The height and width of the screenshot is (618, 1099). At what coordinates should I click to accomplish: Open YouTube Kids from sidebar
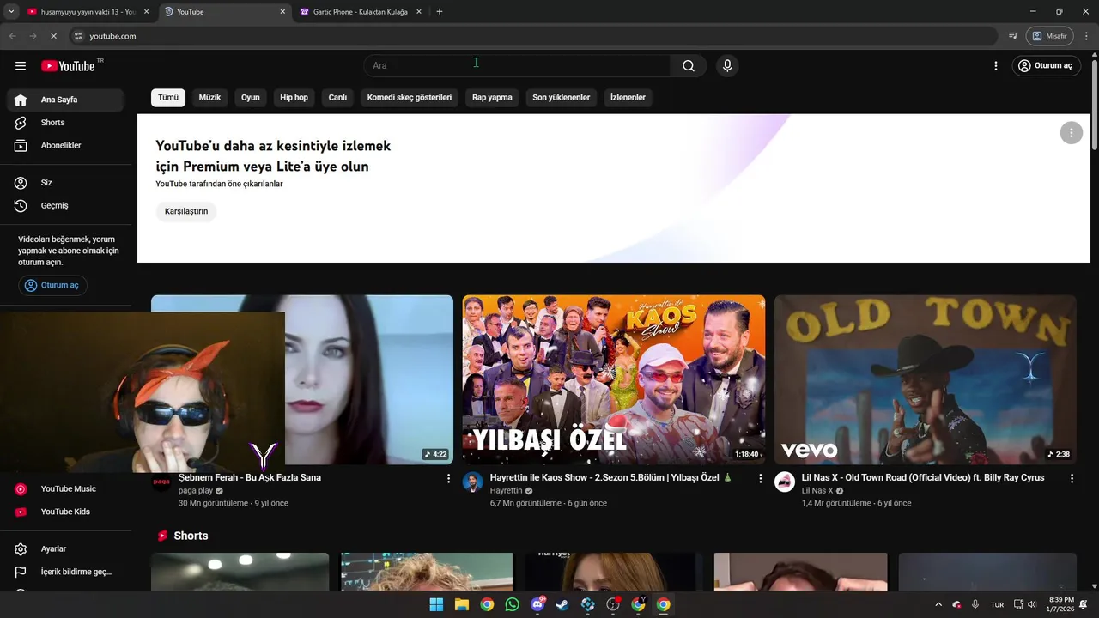coord(65,512)
